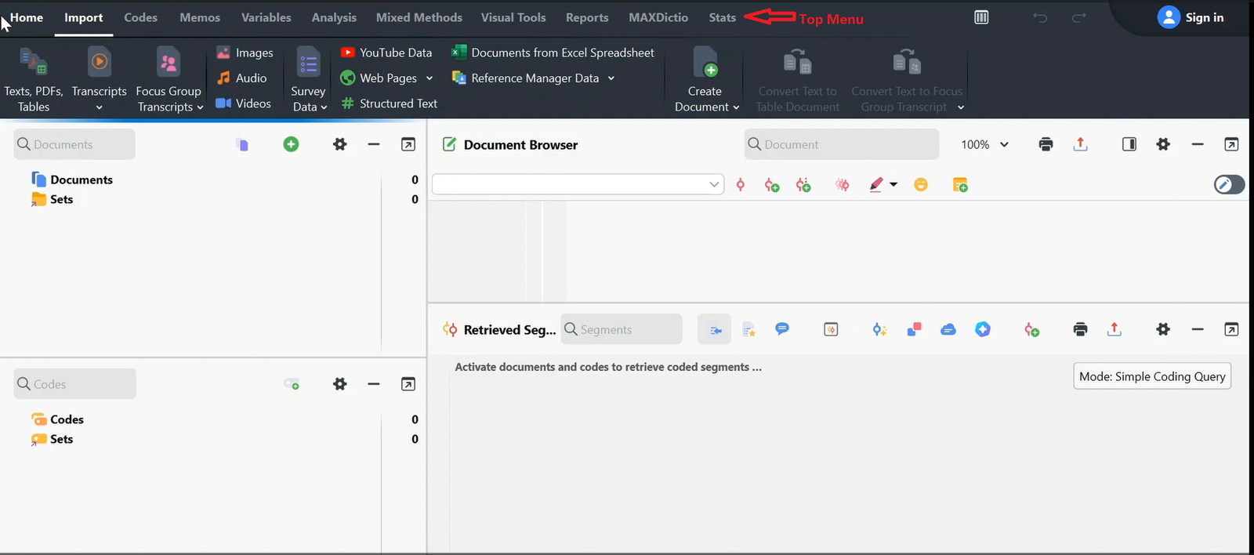
Task: Click the Retrieved Segments search field
Action: (622, 329)
